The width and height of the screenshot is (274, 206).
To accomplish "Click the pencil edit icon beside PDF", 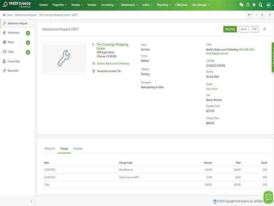I will (264, 29).
